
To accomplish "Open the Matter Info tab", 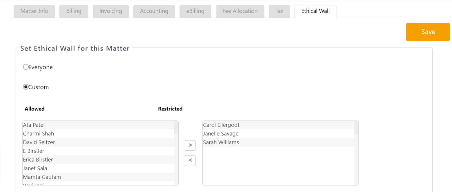I will (34, 11).
